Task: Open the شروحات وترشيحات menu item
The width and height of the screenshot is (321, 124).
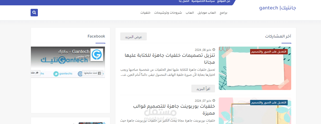Action: tap(168, 13)
